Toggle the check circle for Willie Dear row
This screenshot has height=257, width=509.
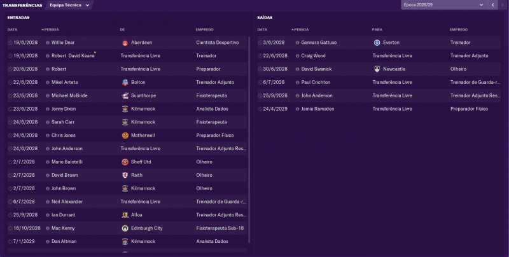pyautogui.click(x=10, y=43)
